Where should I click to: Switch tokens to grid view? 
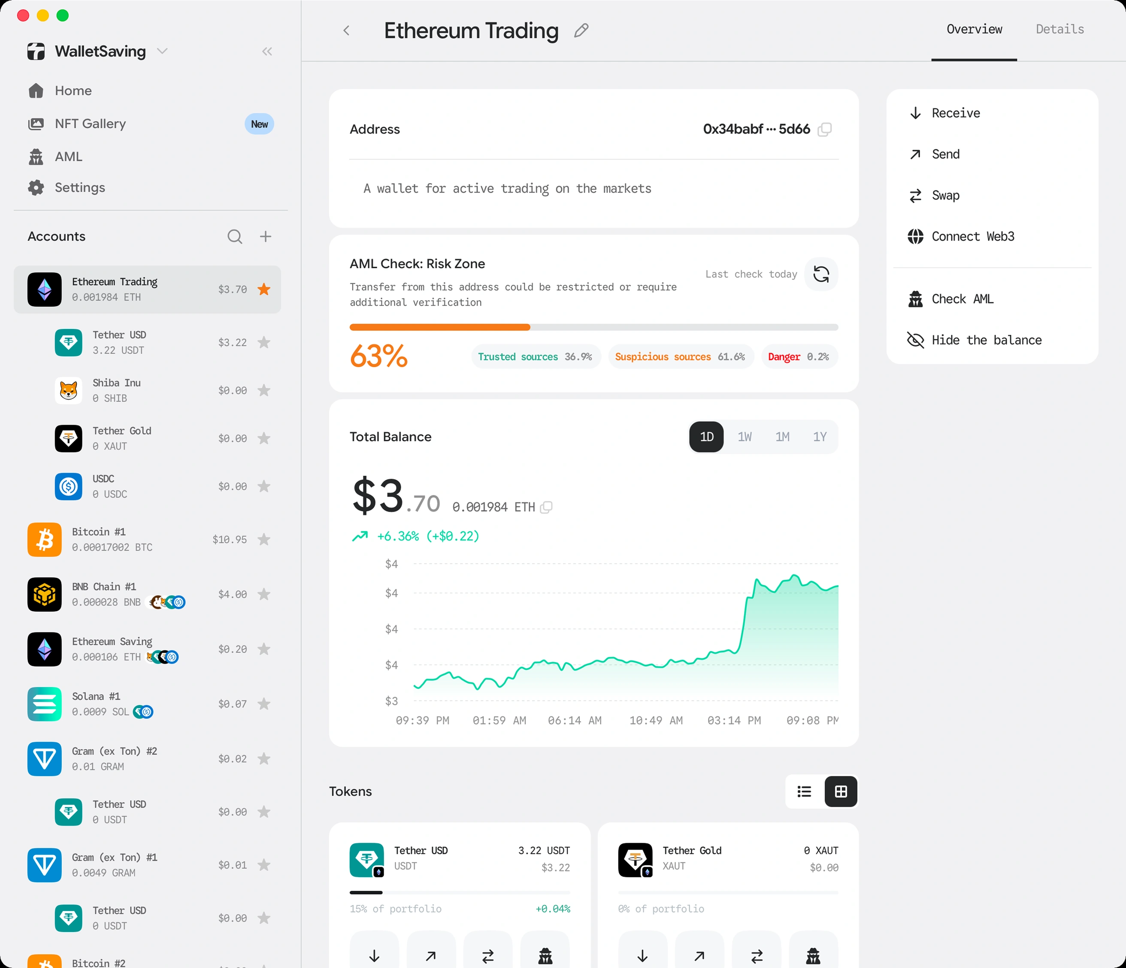[841, 791]
